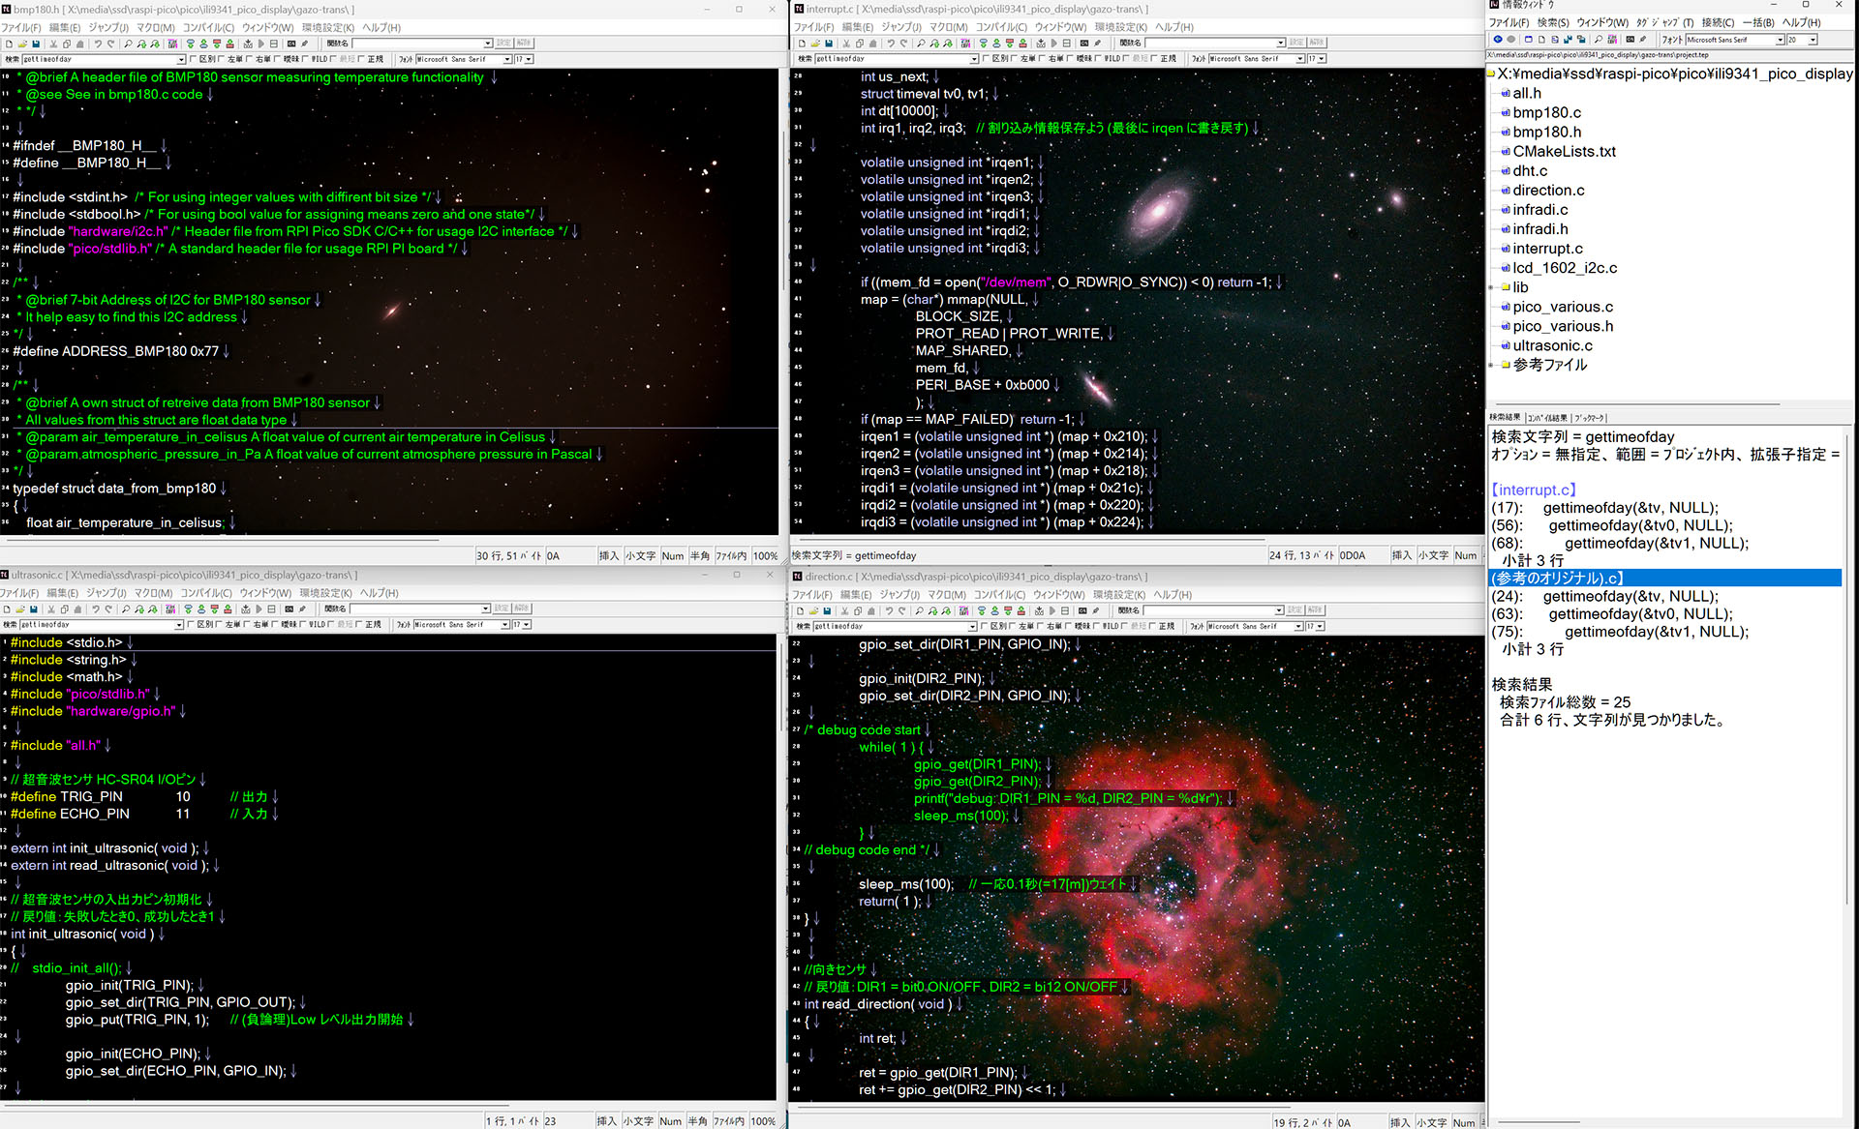Click the cut scissors icon in direction.c toolbar
Image resolution: width=1859 pixels, height=1129 pixels.
(x=845, y=610)
